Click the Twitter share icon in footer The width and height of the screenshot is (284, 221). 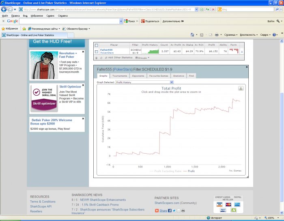pyautogui.click(x=174, y=211)
